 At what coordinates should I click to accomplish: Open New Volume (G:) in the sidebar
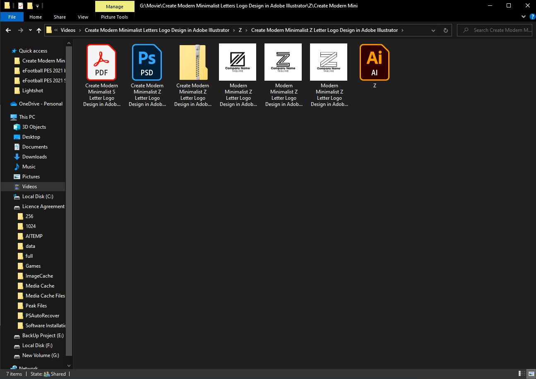click(x=41, y=355)
